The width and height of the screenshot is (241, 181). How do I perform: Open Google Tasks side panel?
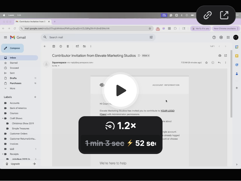click(237, 65)
